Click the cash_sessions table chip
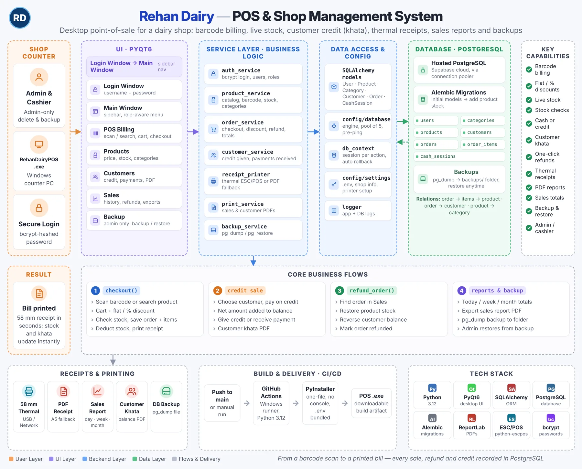Viewport: 582px width, 469px height. [459, 156]
